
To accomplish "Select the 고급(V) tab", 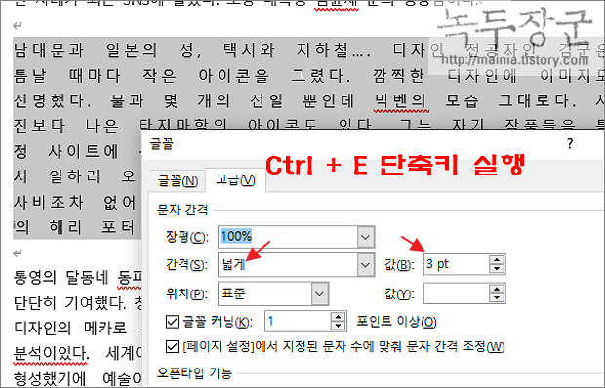I will 235,180.
